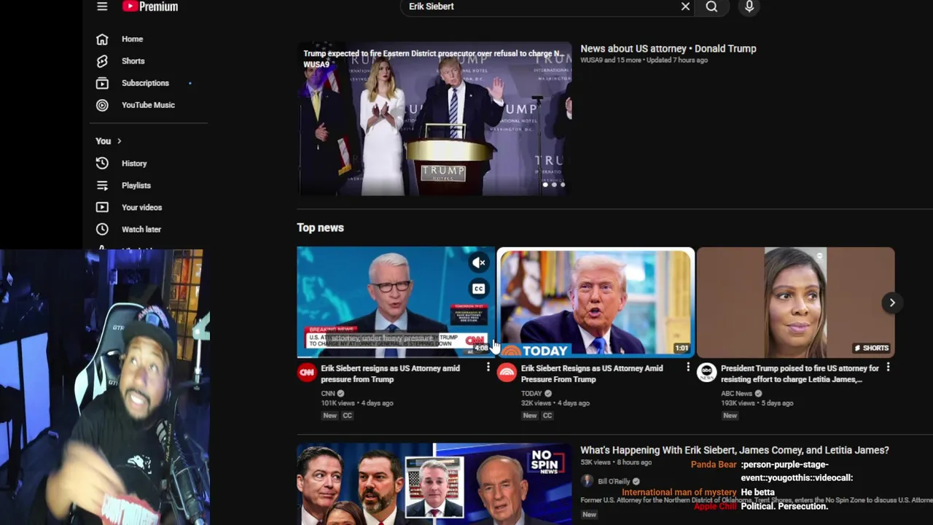
Task: Go to the YouTube Premium logo homepage
Action: pos(150,7)
